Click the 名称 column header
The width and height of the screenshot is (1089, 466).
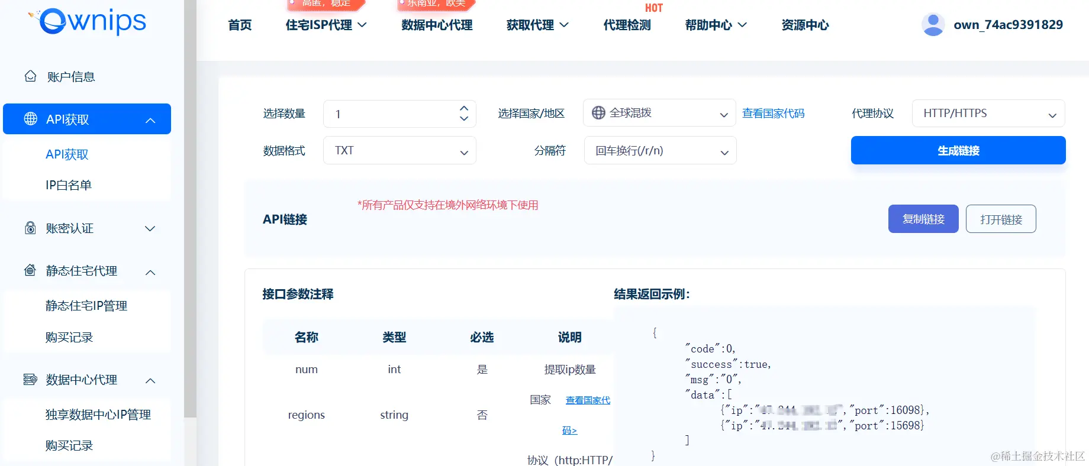click(307, 337)
